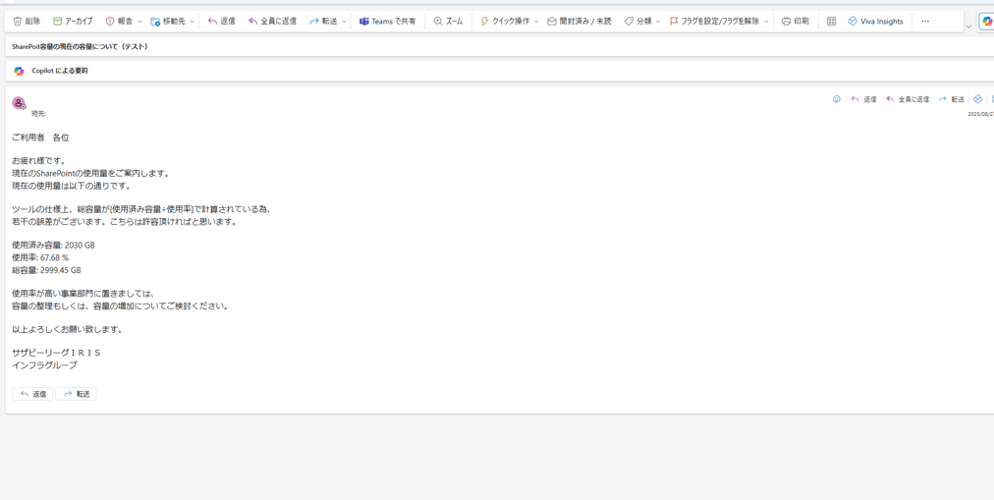This screenshot has width=994, height=500.
Task: Click the sender's profile avatar
Action: pyautogui.click(x=19, y=103)
